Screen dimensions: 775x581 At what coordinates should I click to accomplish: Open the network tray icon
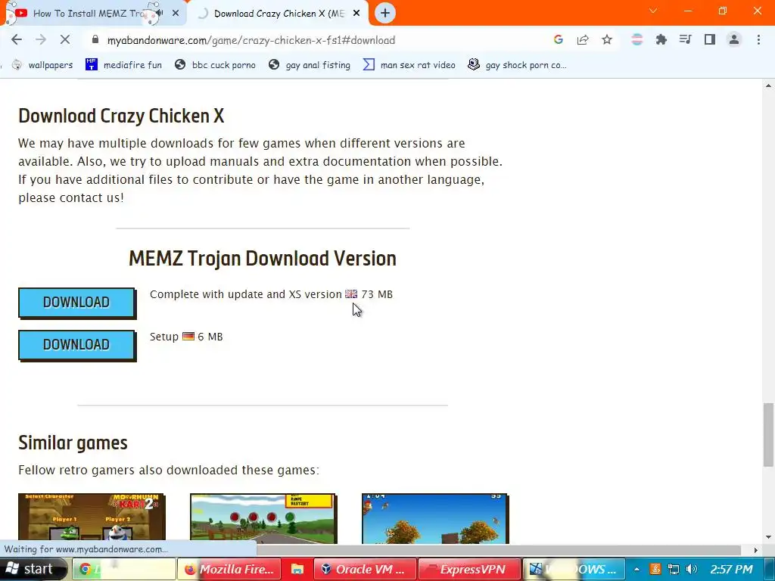673,569
